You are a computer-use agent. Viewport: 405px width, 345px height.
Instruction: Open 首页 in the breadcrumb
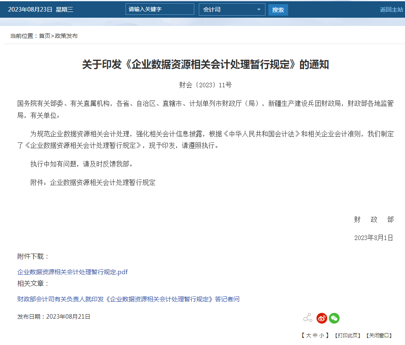[44, 36]
